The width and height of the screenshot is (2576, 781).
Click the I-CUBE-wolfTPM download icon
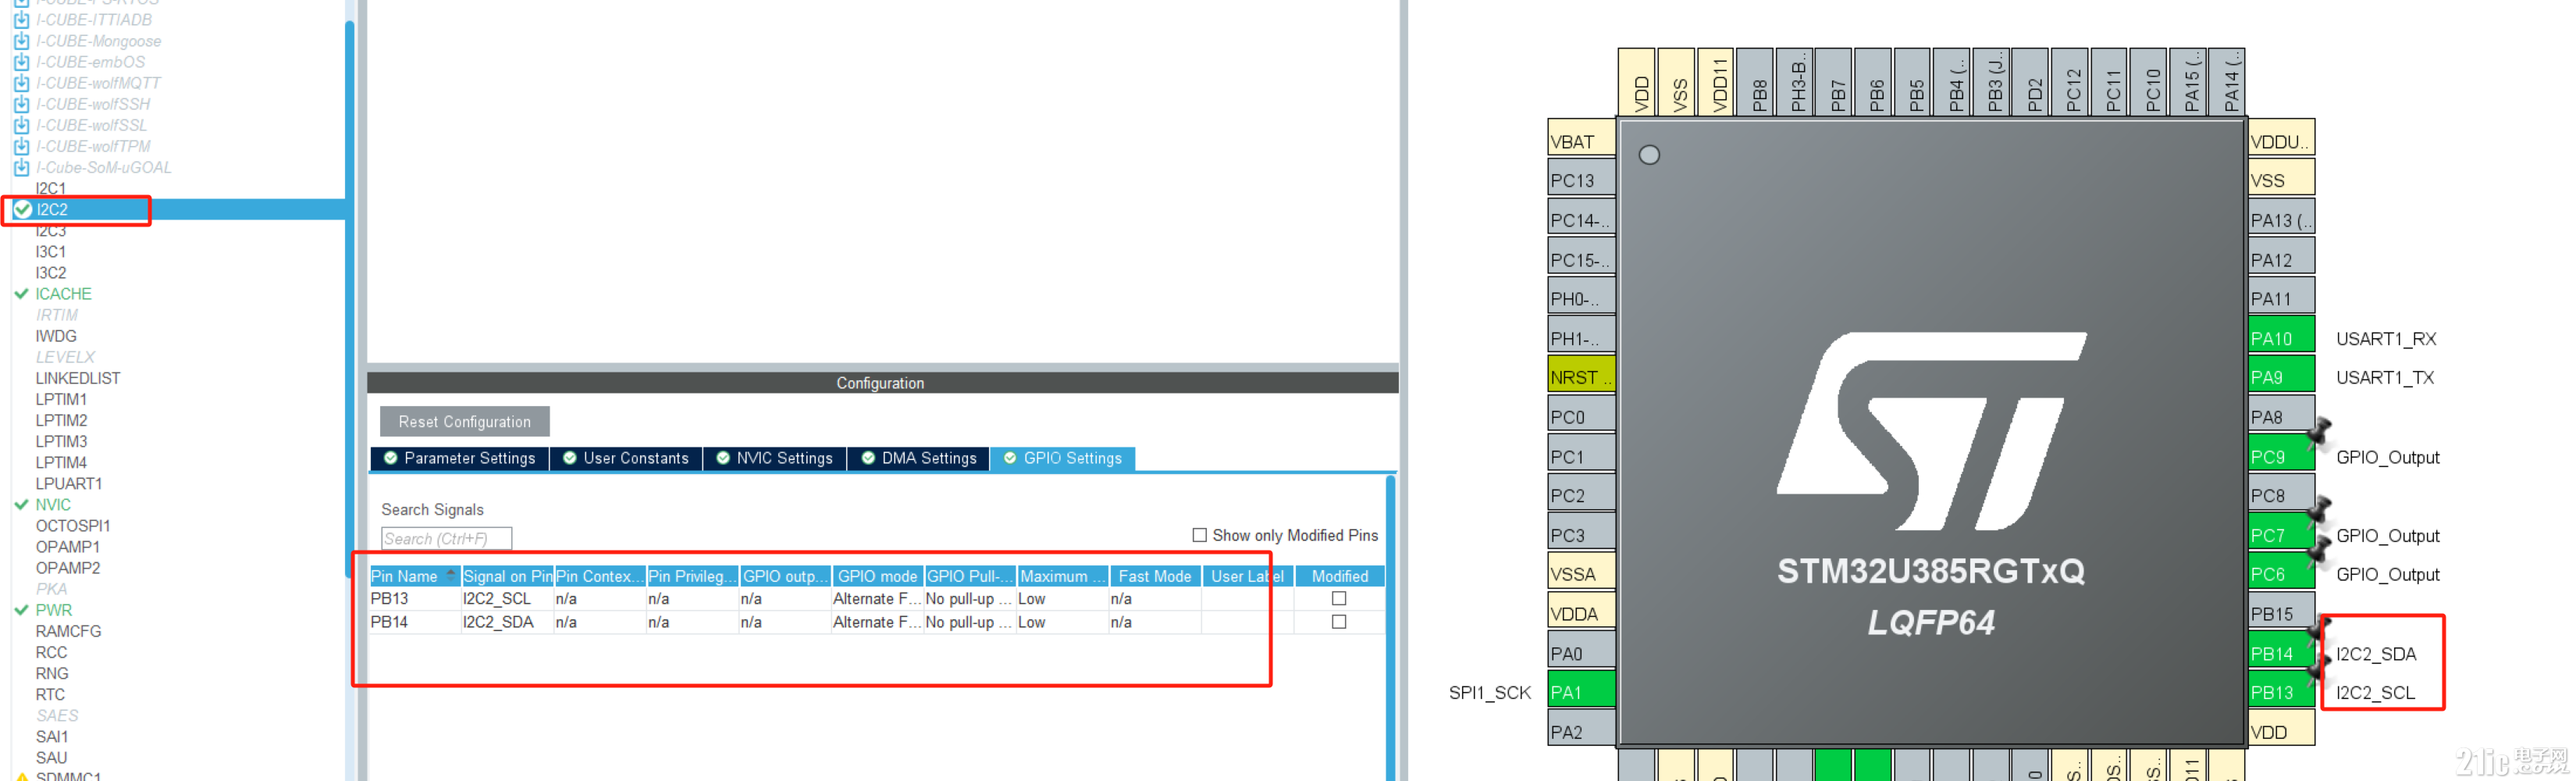click(22, 146)
